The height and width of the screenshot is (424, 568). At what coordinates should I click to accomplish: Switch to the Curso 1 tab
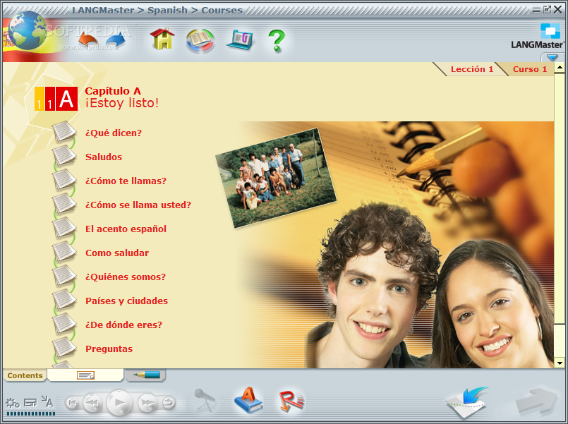pyautogui.click(x=530, y=69)
